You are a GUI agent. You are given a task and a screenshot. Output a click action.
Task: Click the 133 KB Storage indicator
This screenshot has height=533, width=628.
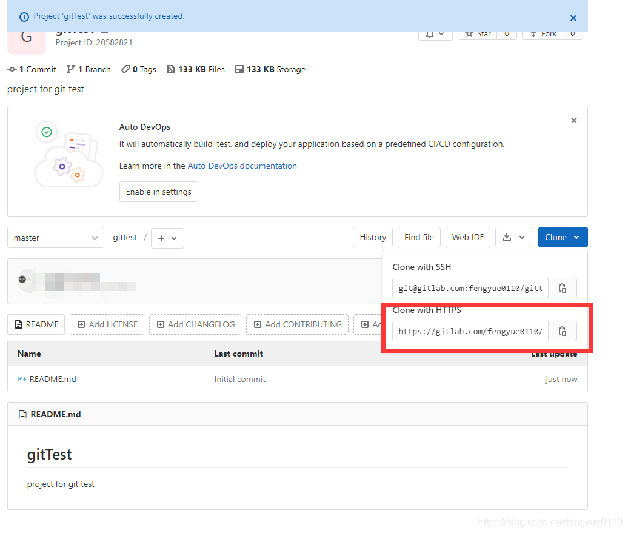tap(270, 69)
